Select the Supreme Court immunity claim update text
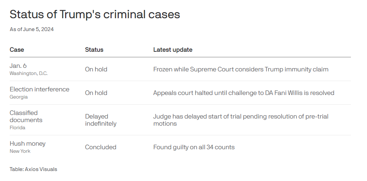This screenshot has width=367, height=181. 241,69
